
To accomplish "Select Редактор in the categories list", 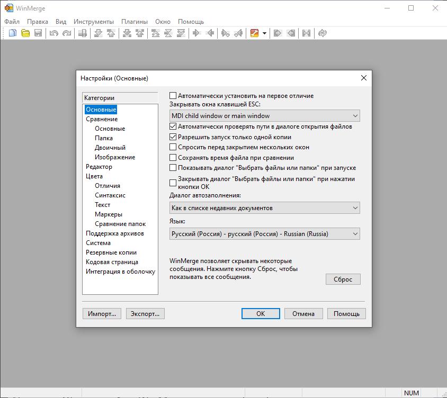I will [x=99, y=167].
